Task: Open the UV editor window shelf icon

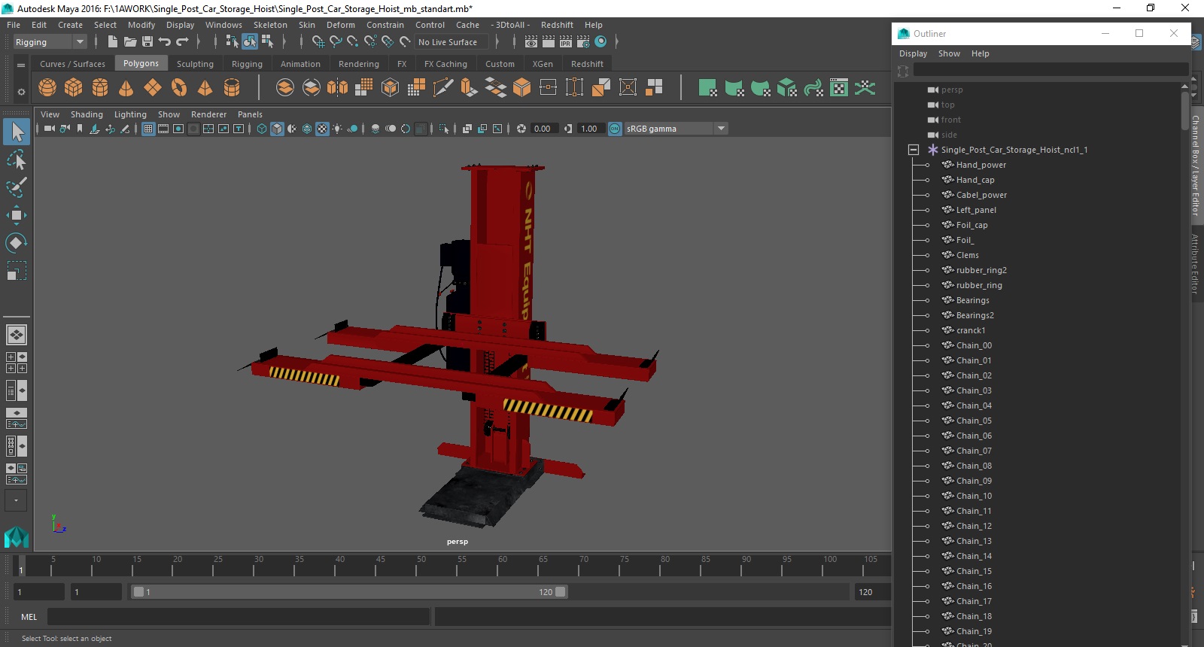Action: [x=839, y=88]
